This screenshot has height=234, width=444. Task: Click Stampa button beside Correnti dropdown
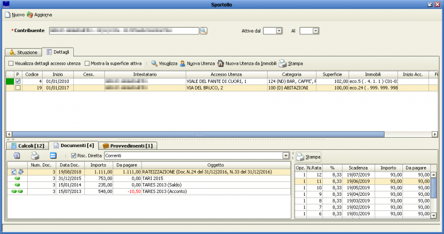tap(307, 157)
